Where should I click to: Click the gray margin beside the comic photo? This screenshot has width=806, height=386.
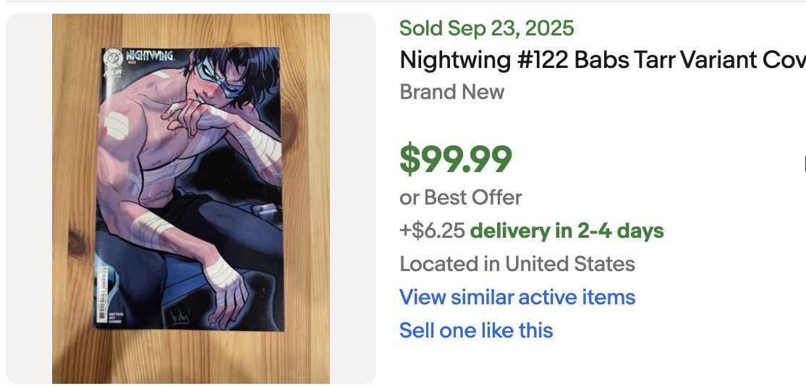29,199
